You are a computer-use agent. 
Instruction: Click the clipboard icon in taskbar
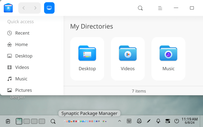[8, 121]
